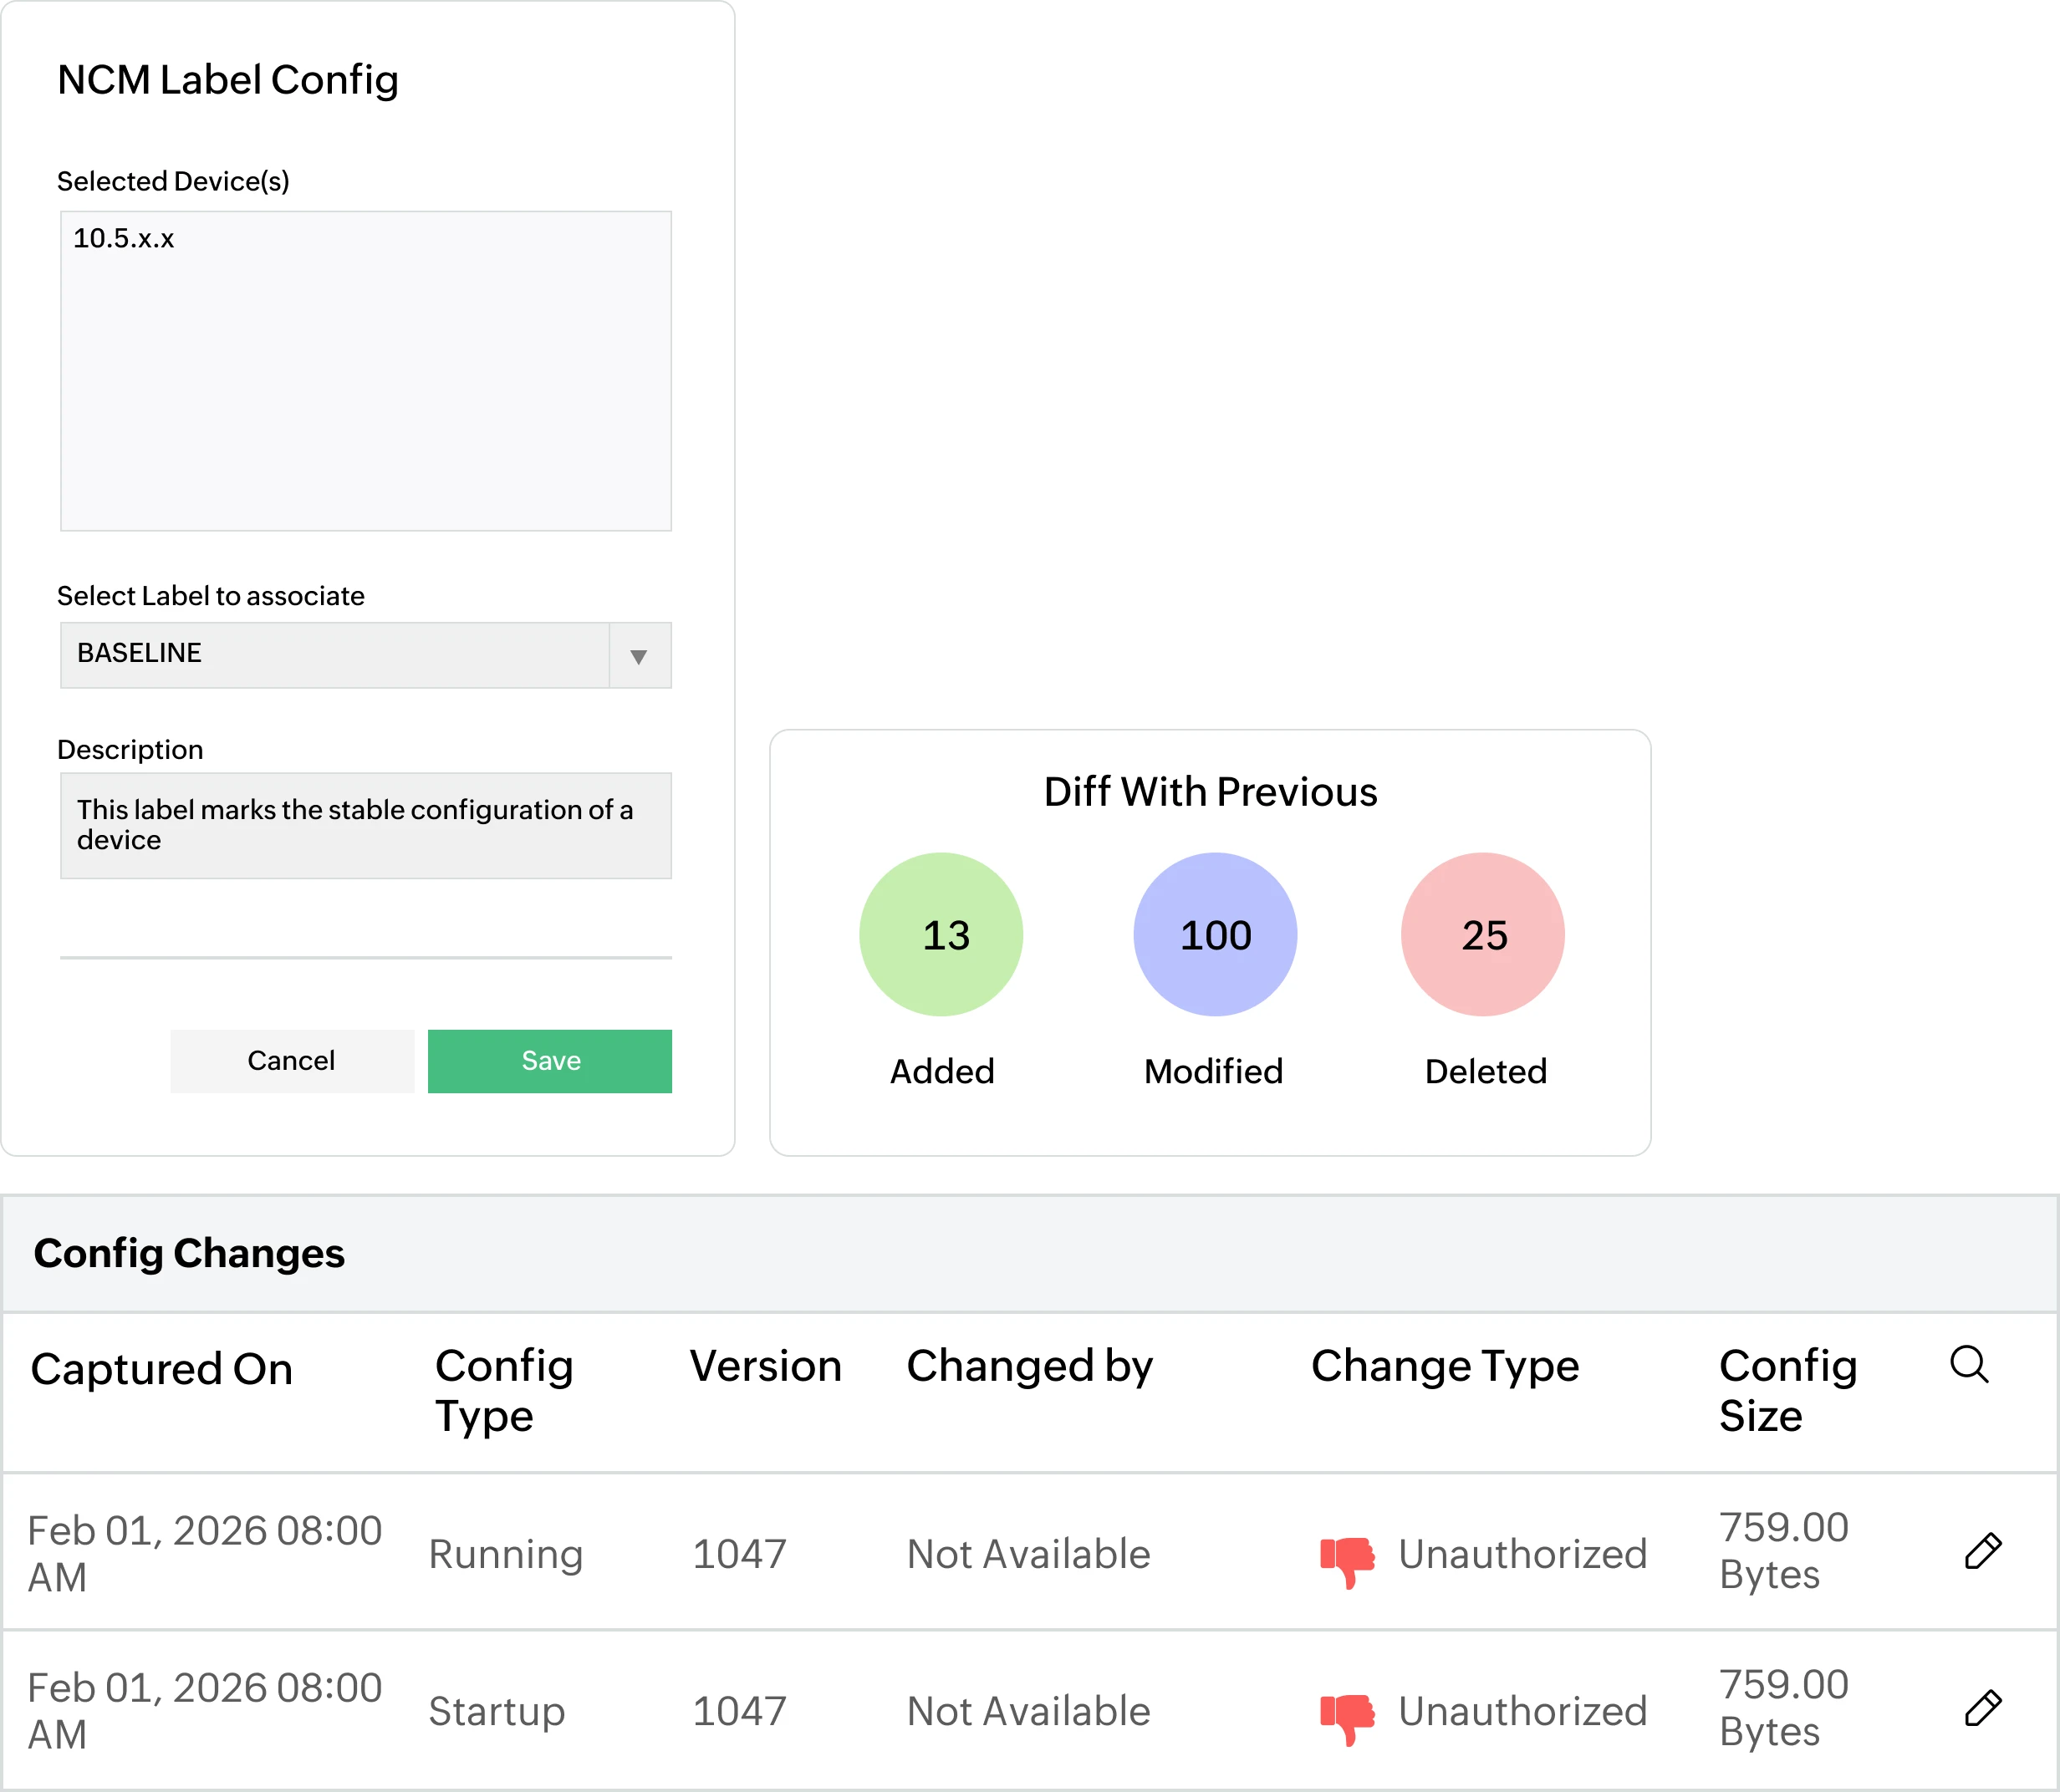
Task: Select version 1047 in the Running row
Action: coord(740,1554)
